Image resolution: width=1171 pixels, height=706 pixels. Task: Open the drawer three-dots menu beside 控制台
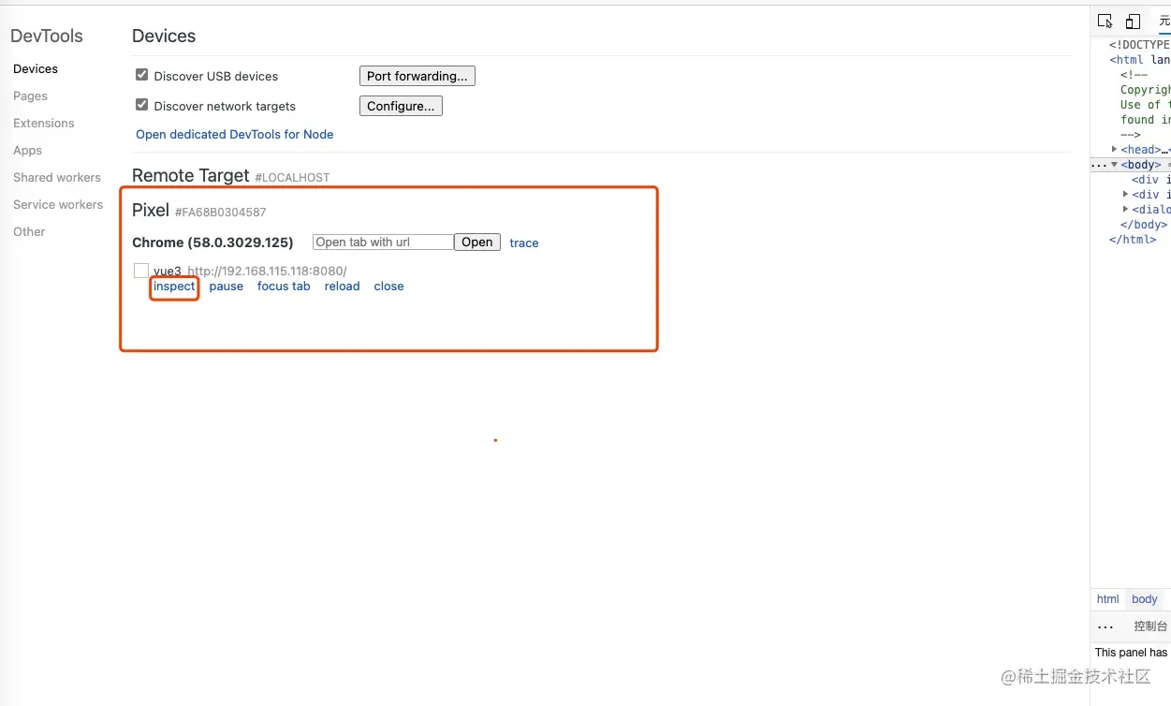click(1105, 626)
